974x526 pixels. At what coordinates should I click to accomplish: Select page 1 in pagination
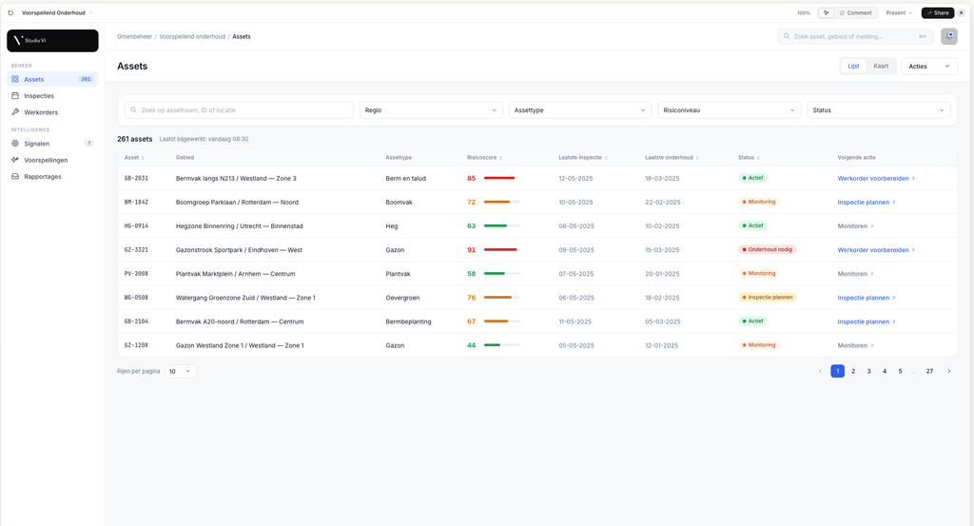click(x=837, y=371)
